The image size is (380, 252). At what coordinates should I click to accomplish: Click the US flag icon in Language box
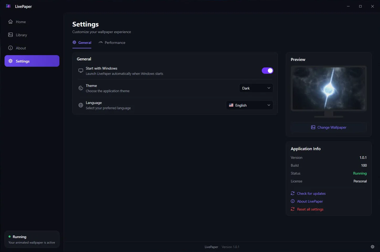pos(231,105)
